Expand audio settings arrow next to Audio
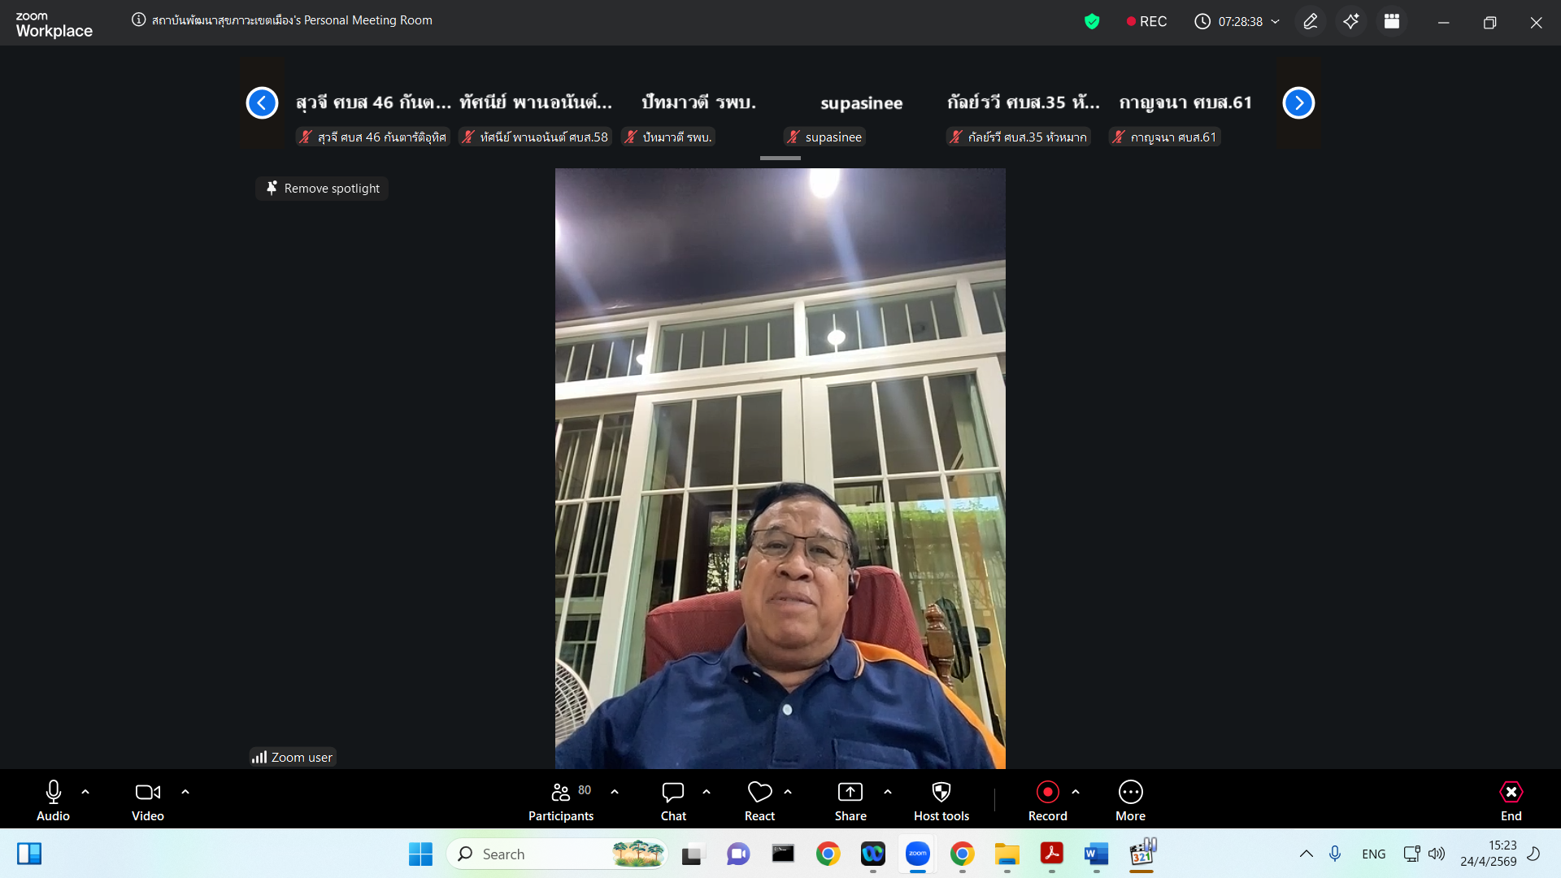The image size is (1561, 878). click(x=85, y=791)
